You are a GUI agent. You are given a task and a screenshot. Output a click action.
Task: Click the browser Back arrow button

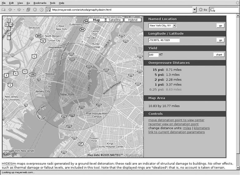[x=9, y=10]
